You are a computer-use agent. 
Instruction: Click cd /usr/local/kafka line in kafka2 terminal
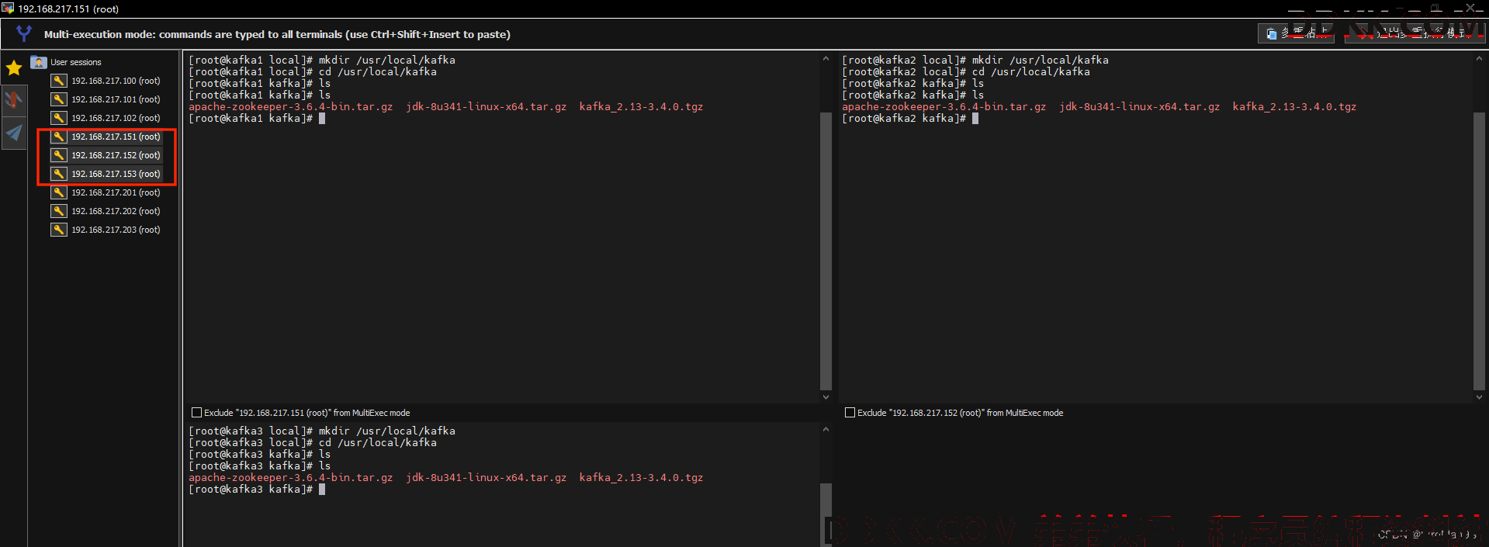click(966, 72)
